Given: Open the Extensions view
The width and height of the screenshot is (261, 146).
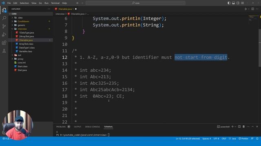Looking at the screenshot, I should pos(4,43).
